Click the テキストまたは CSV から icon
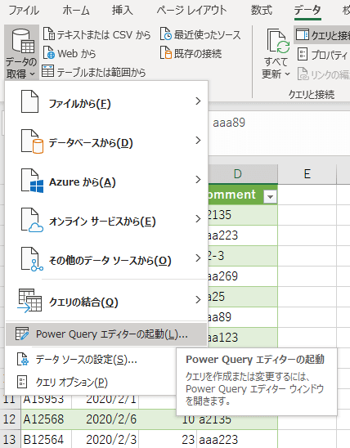The image size is (350, 448). tap(49, 34)
